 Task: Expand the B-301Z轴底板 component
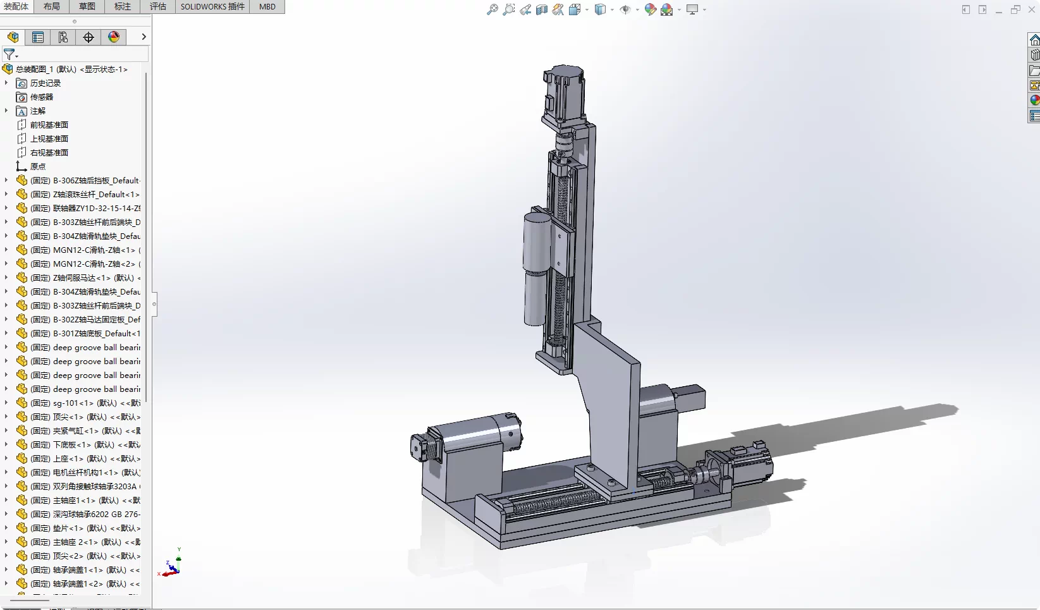click(6, 333)
